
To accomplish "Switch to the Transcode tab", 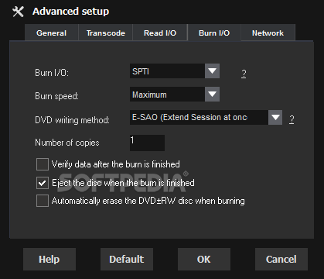I will 106,33.
